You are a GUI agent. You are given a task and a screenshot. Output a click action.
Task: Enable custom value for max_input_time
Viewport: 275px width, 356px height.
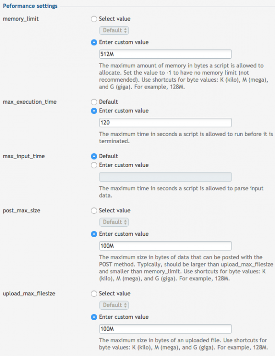(94, 165)
